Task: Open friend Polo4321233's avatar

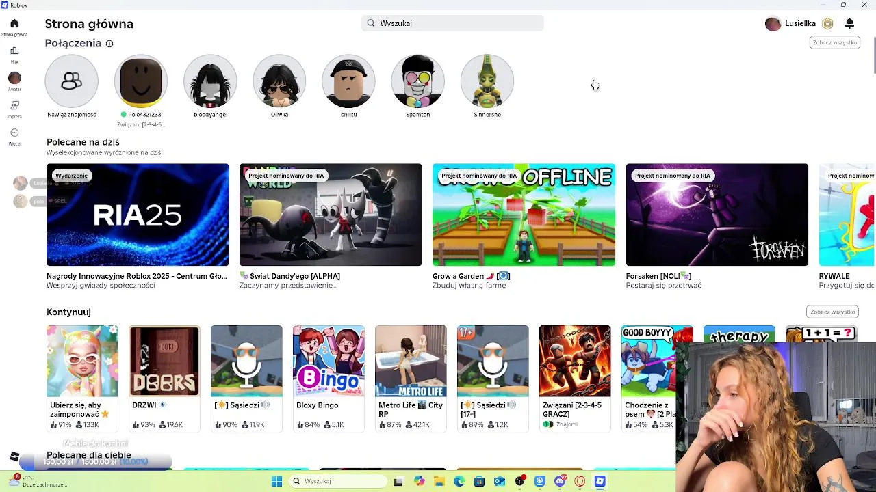Action: point(141,81)
